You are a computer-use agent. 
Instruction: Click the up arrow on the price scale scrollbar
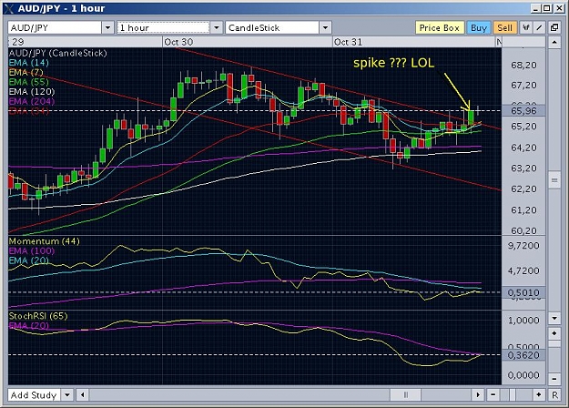[x=554, y=43]
